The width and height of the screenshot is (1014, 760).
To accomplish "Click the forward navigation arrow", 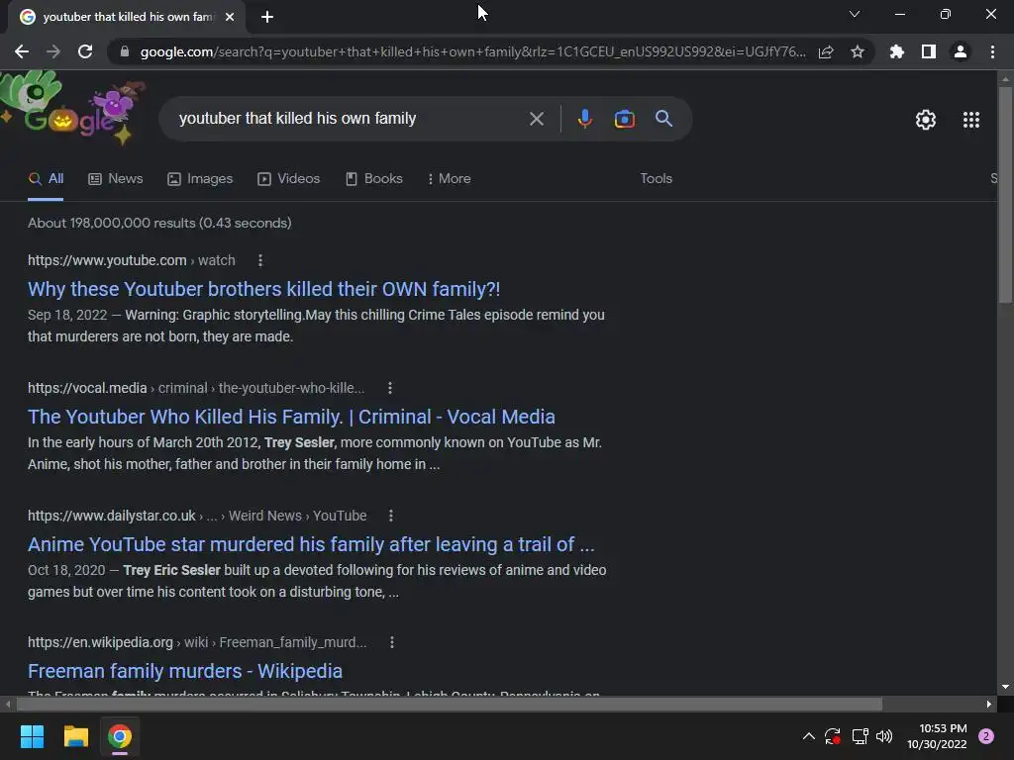I will pos(53,51).
